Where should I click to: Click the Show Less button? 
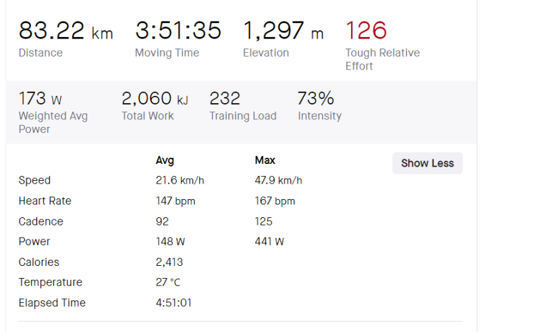(x=427, y=163)
